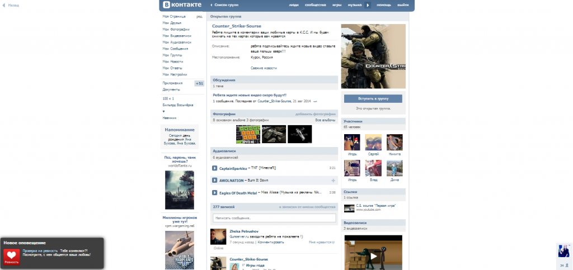
Task: Click the 'Написать сообщение' input field
Action: click(274, 218)
